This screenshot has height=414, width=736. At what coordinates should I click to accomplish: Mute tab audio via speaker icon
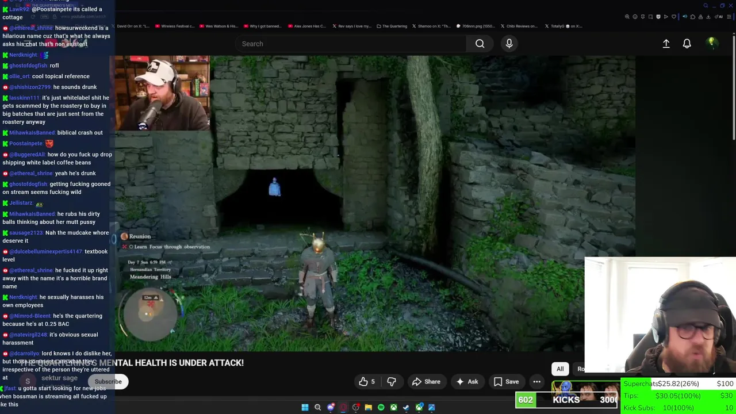[685, 17]
